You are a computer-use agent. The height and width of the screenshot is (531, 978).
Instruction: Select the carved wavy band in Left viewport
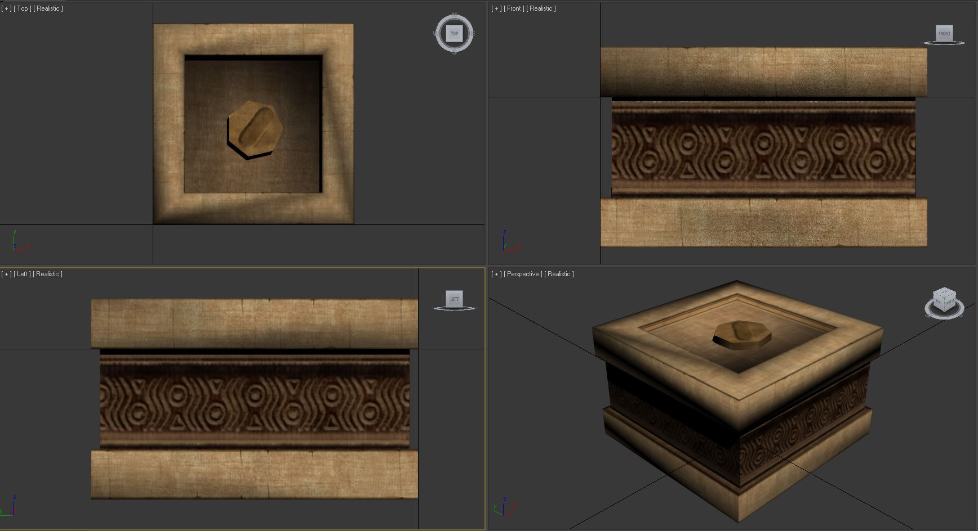coord(255,399)
